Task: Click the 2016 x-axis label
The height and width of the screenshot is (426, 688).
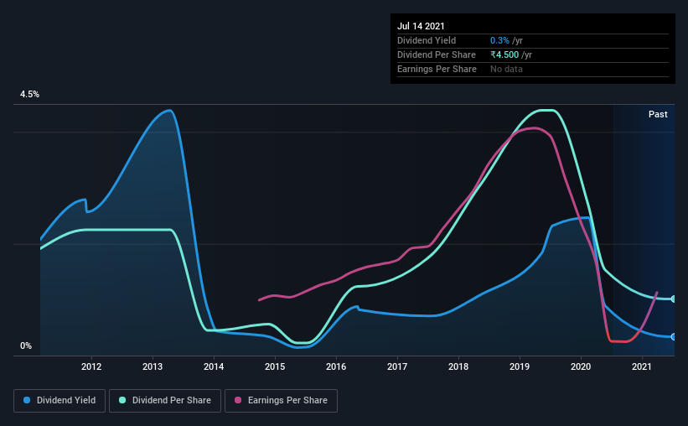Action: tap(336, 366)
